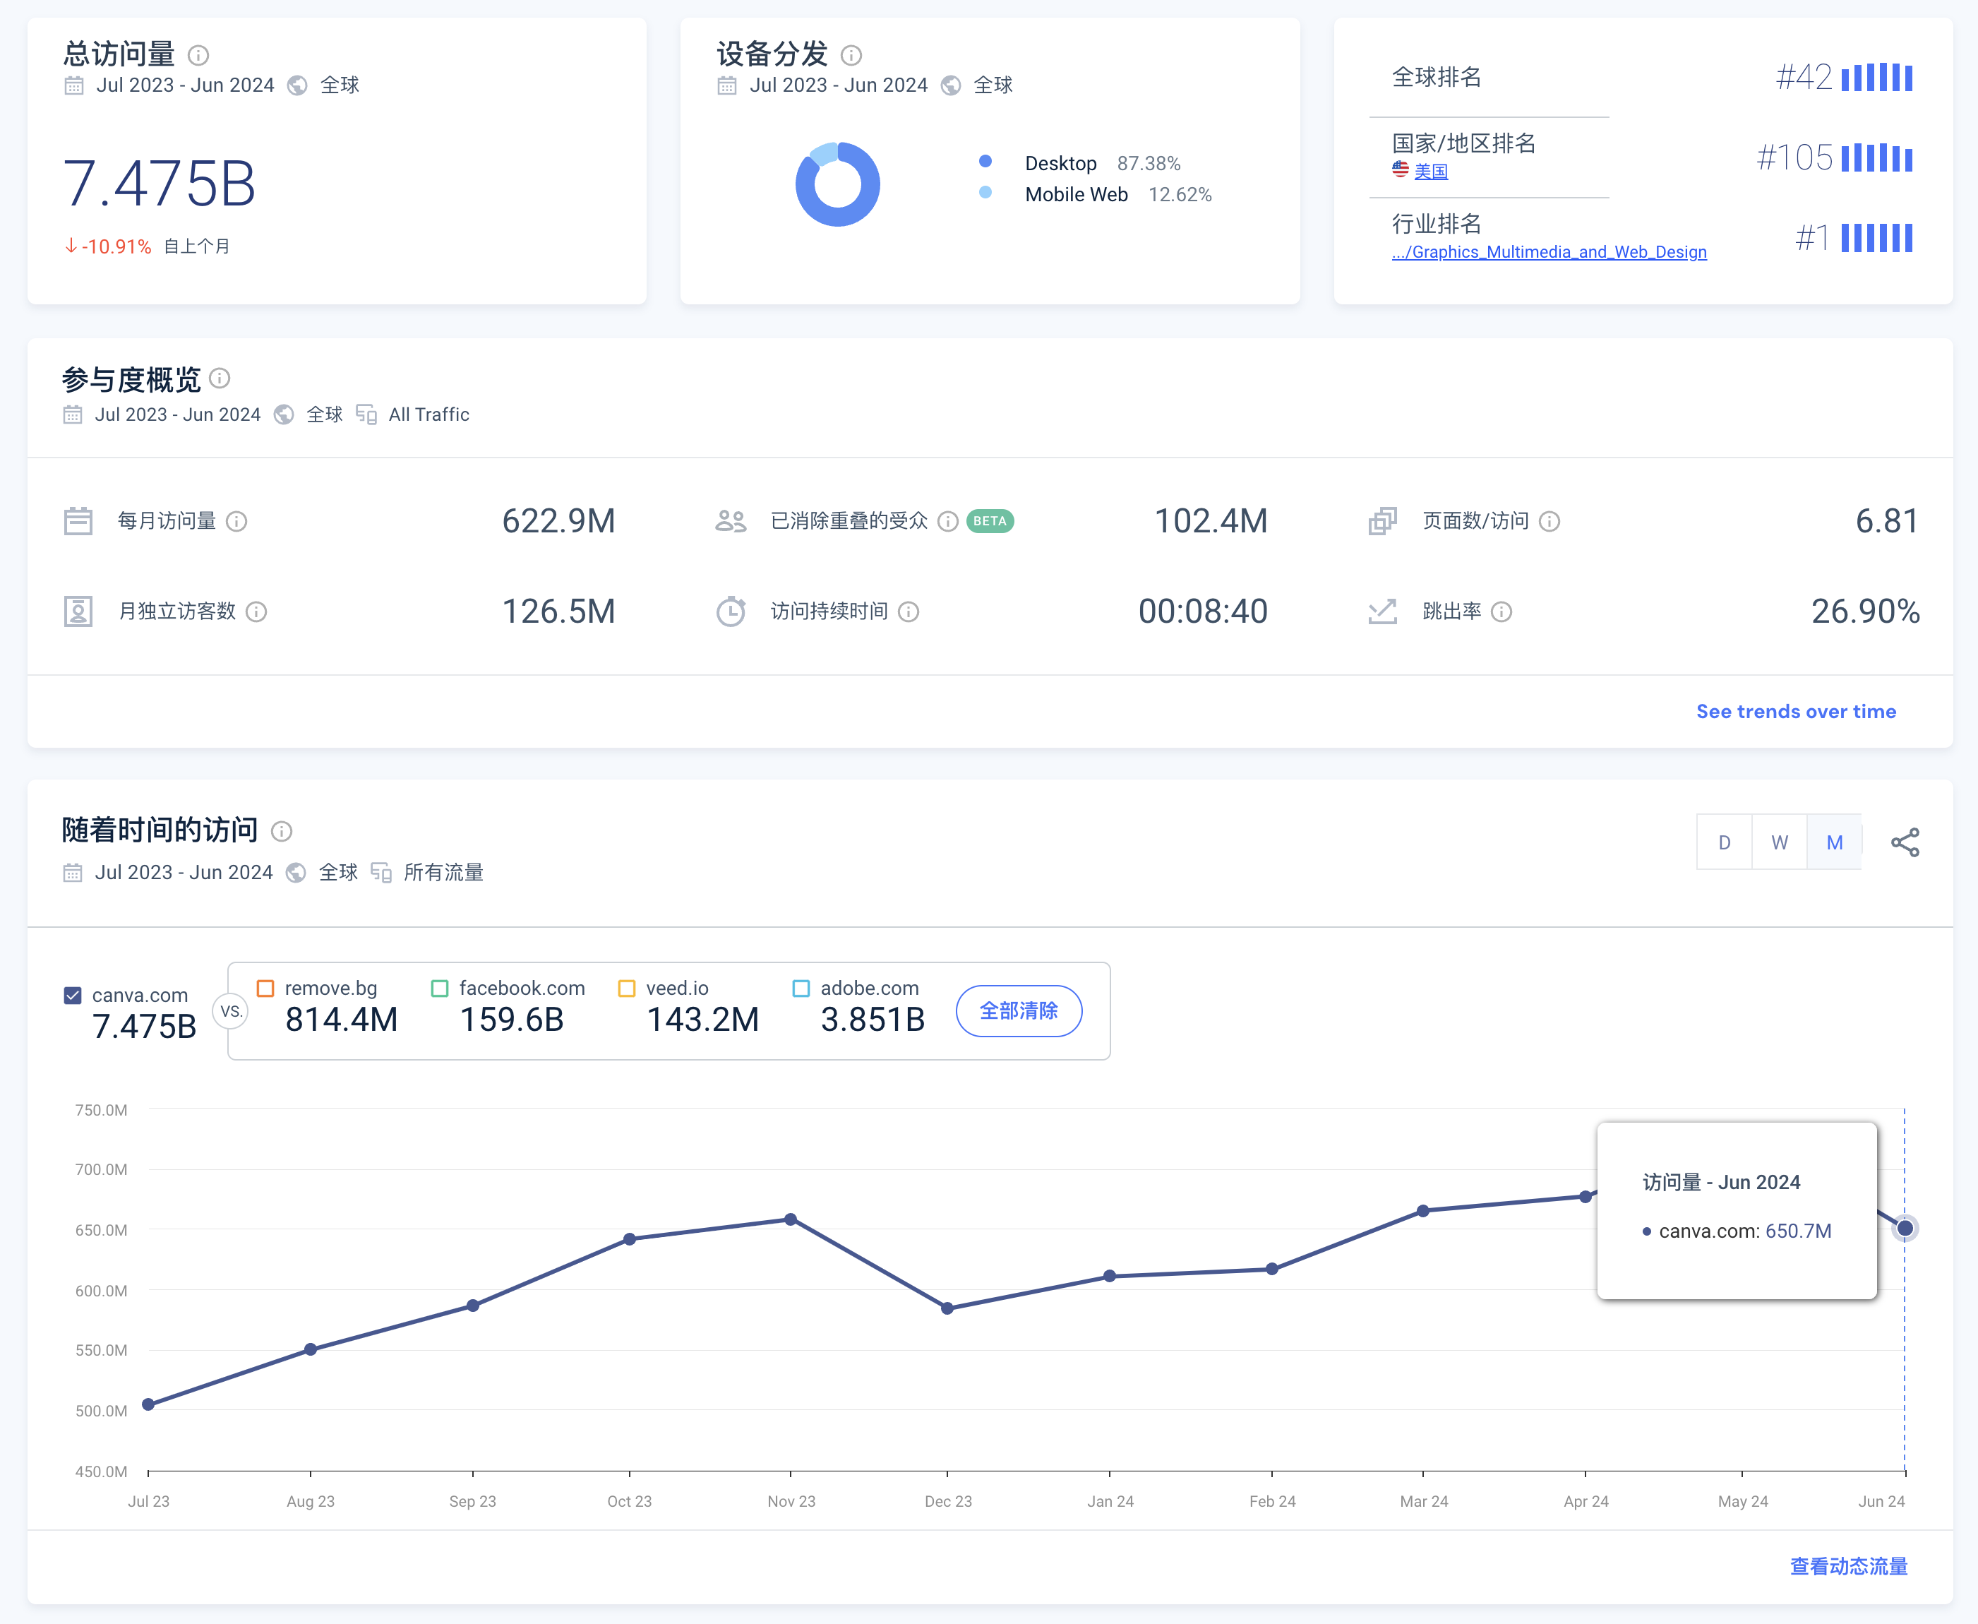Click info icon next to 随着时间的访问
Viewport: 1978px width, 1624px height.
[x=282, y=830]
